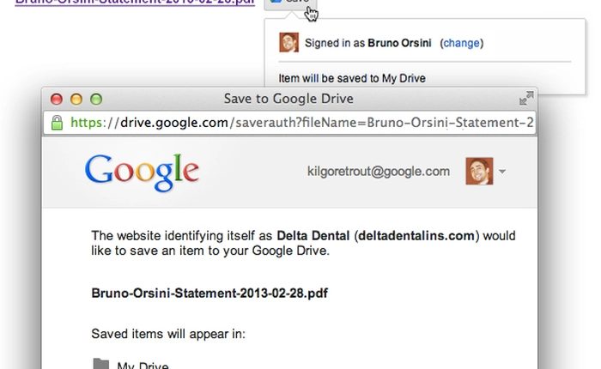Click the green lock security icon
This screenshot has height=369, width=601.
[58, 123]
